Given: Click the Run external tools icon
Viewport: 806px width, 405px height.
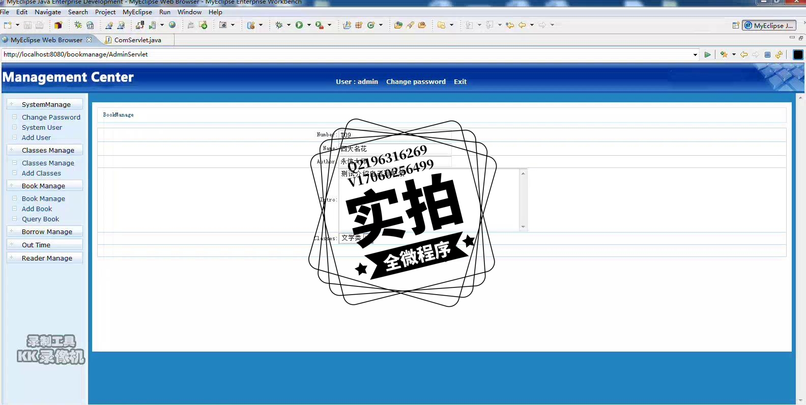Looking at the screenshot, I should point(320,25).
